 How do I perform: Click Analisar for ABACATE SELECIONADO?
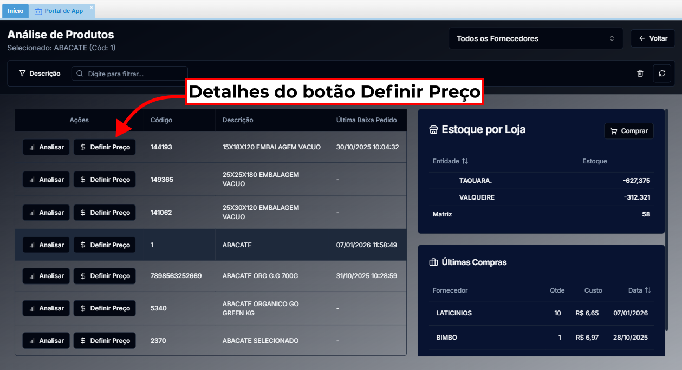[x=46, y=341]
